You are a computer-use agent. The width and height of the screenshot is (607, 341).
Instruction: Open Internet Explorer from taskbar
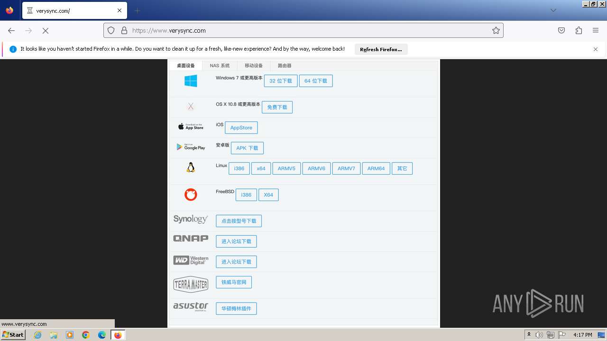(38, 335)
